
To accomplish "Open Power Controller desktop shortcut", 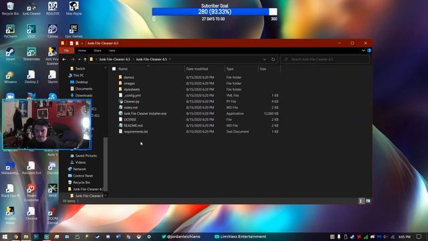I will point(31,193).
